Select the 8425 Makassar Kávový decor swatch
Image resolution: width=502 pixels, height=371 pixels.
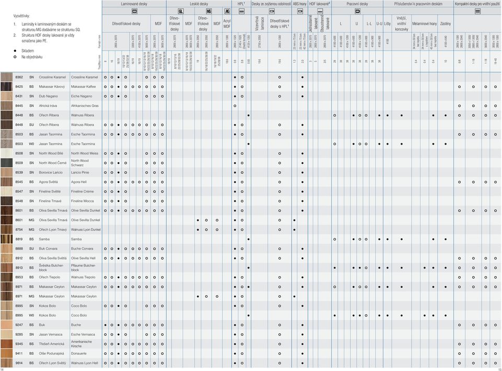point(6,87)
